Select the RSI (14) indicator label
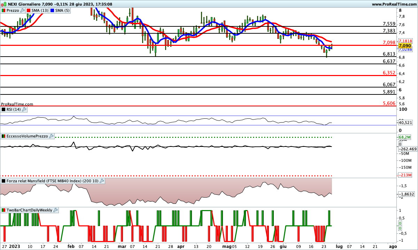Image resolution: width=418 pixels, height=250 pixels. pyautogui.click(x=14, y=109)
